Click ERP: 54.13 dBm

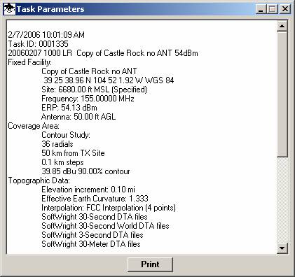69,108
